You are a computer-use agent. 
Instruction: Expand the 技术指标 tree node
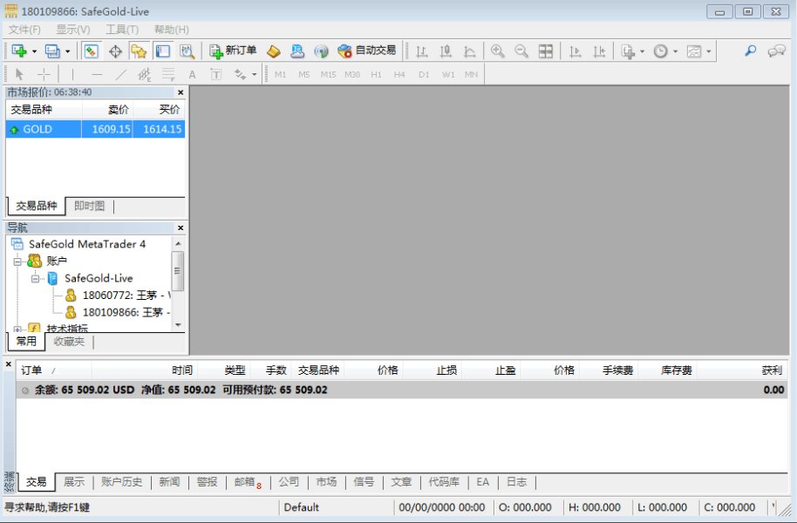click(17, 329)
